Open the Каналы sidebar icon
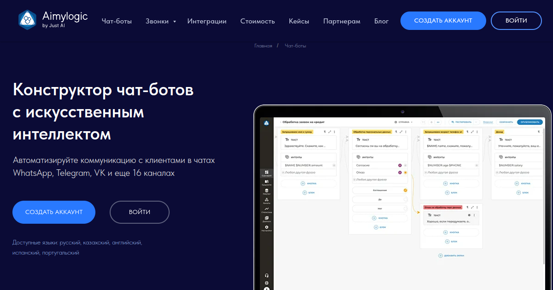553x290 pixels. [x=266, y=200]
